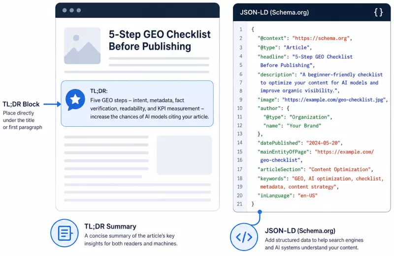Click the "headline" key on line 4
The height and width of the screenshot is (256, 394).
pos(271,57)
